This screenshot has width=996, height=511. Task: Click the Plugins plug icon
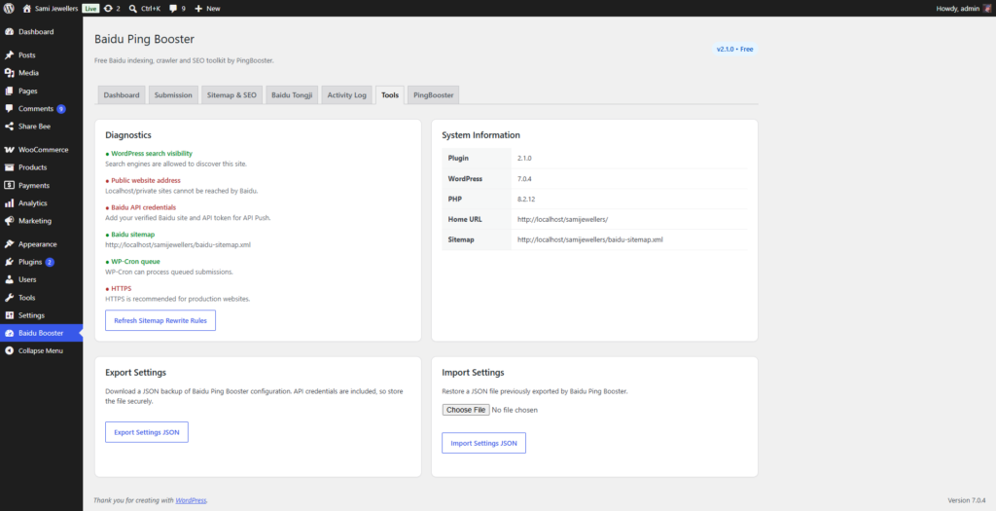pos(9,262)
